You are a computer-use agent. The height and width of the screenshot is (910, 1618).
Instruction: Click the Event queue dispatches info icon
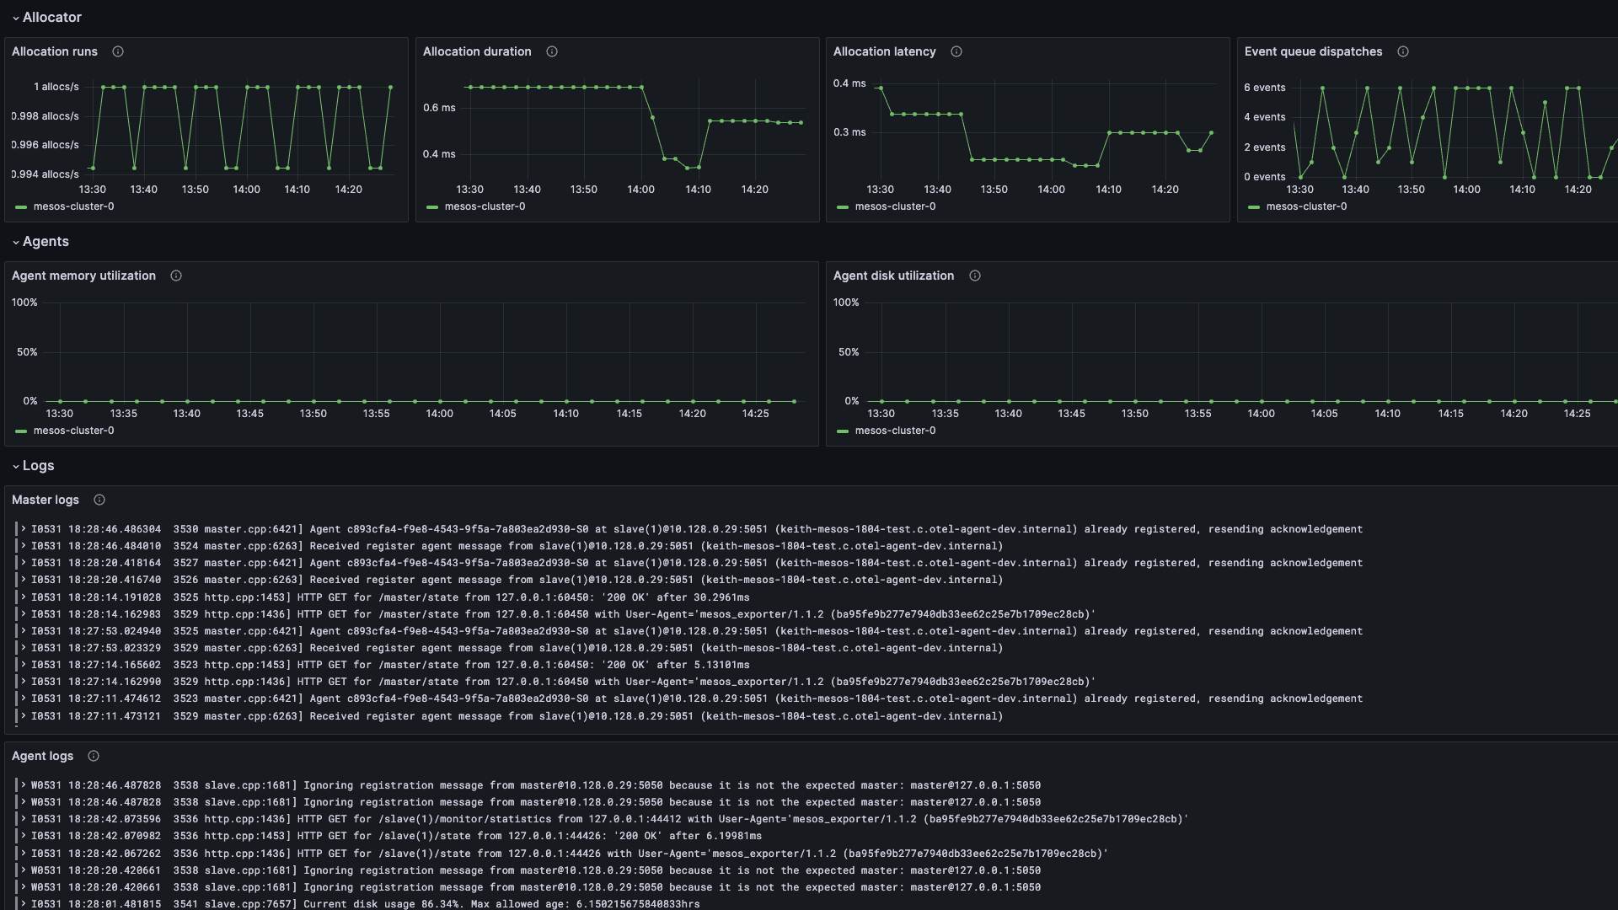tap(1404, 51)
